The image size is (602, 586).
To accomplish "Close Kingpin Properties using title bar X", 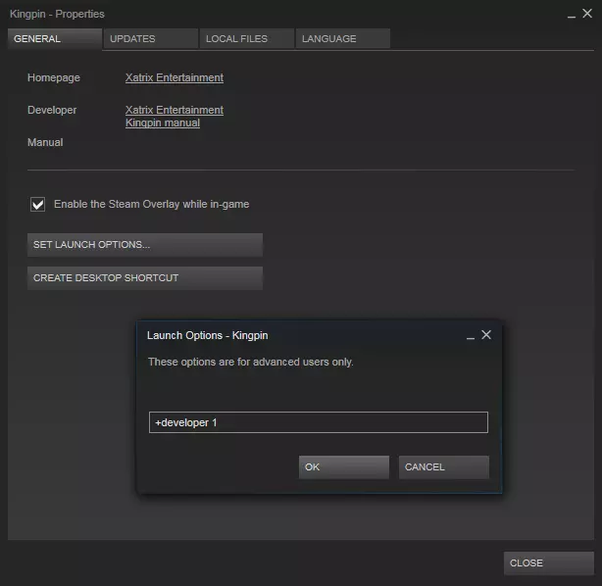I will 587,14.
